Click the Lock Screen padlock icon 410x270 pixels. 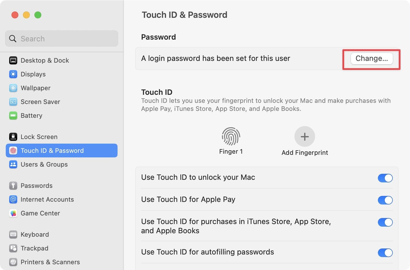point(13,137)
